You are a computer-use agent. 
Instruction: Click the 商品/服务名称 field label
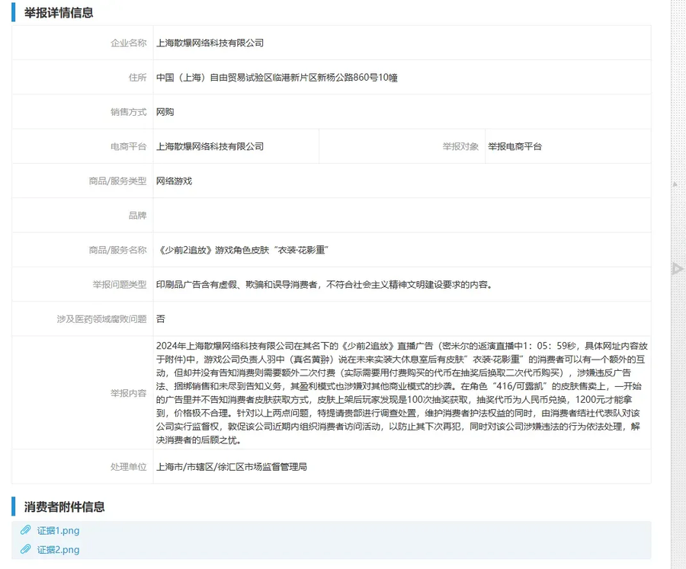[x=117, y=250]
